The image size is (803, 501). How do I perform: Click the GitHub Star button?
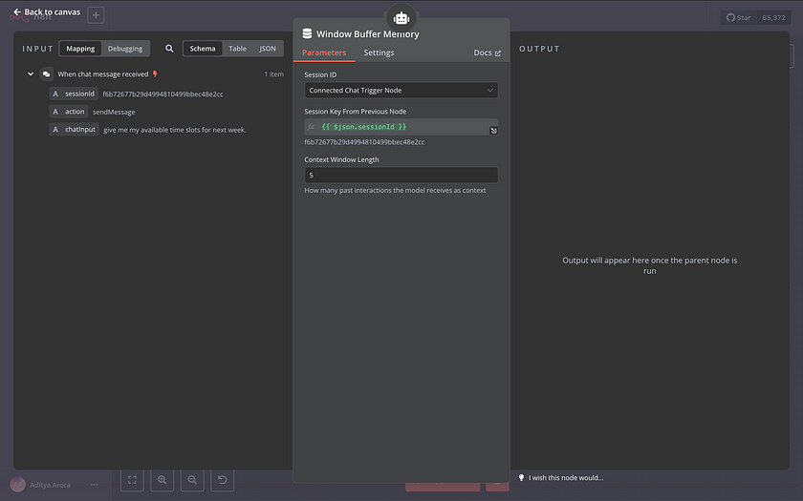click(x=738, y=17)
